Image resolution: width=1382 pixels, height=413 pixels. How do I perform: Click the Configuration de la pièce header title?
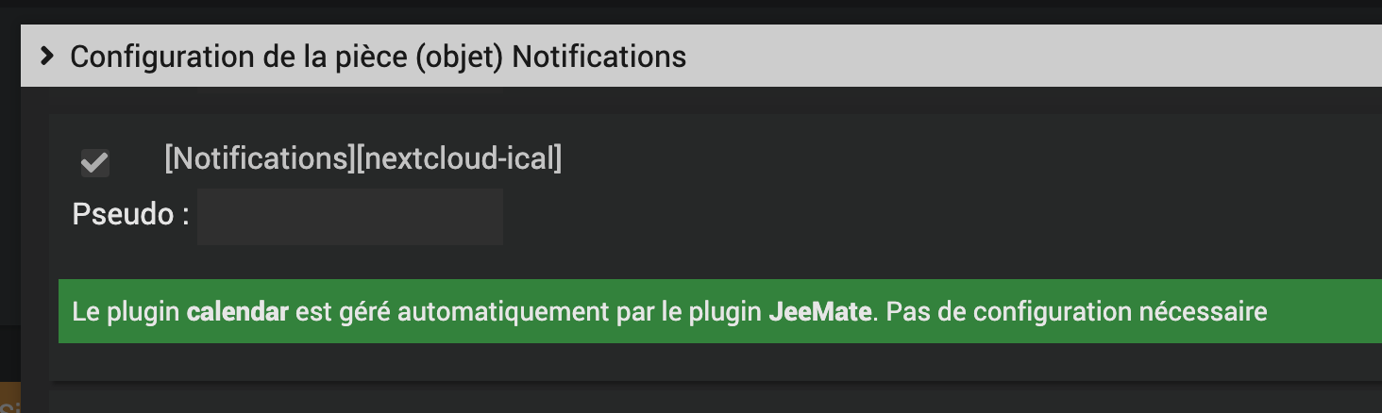[378, 57]
